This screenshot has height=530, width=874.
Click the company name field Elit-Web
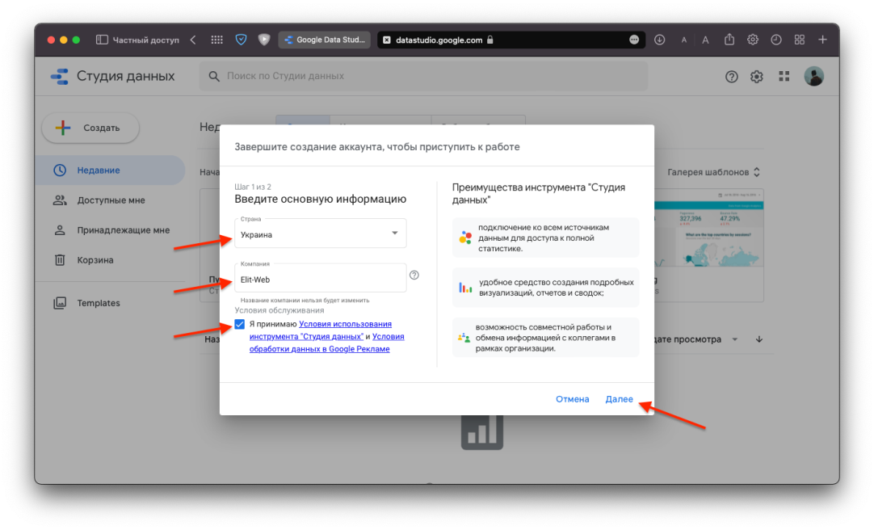pos(321,278)
